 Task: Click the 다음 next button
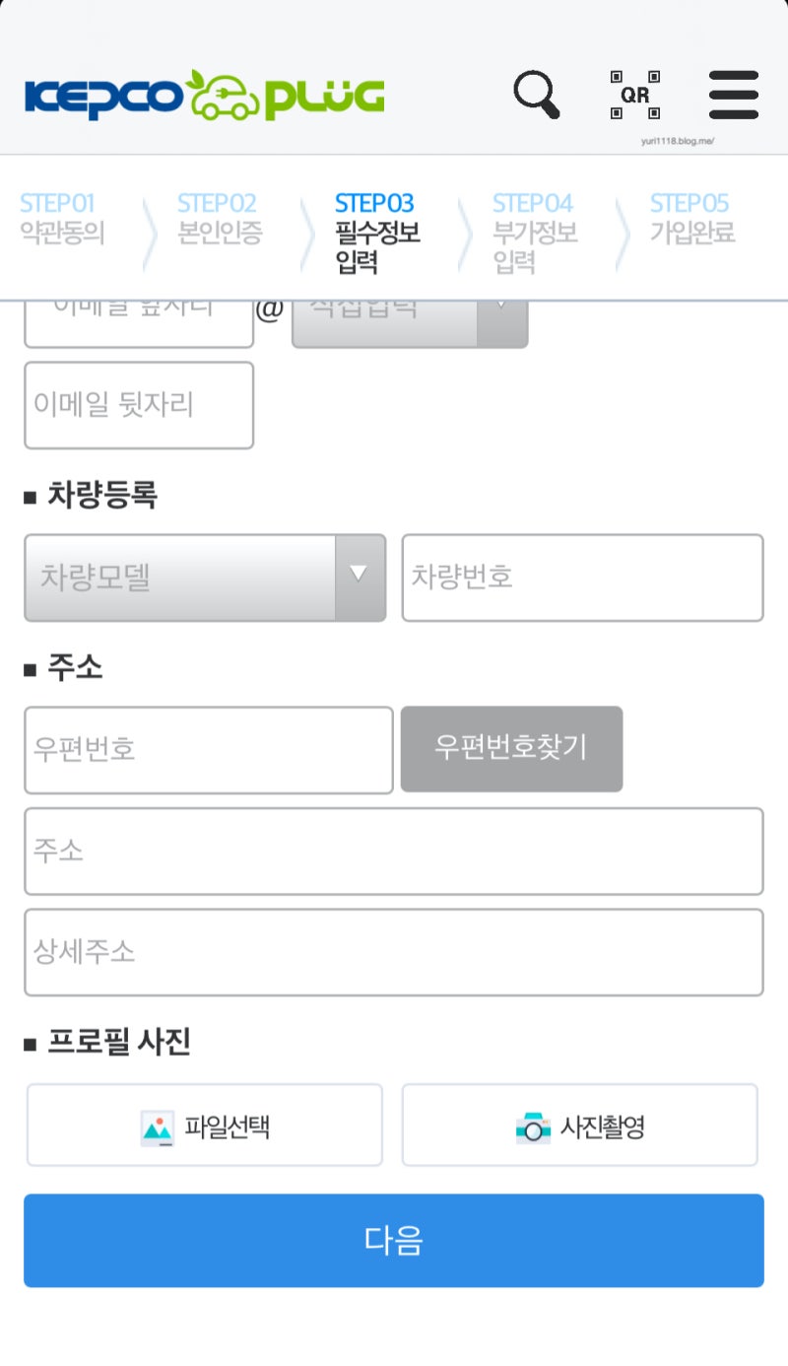394,1241
